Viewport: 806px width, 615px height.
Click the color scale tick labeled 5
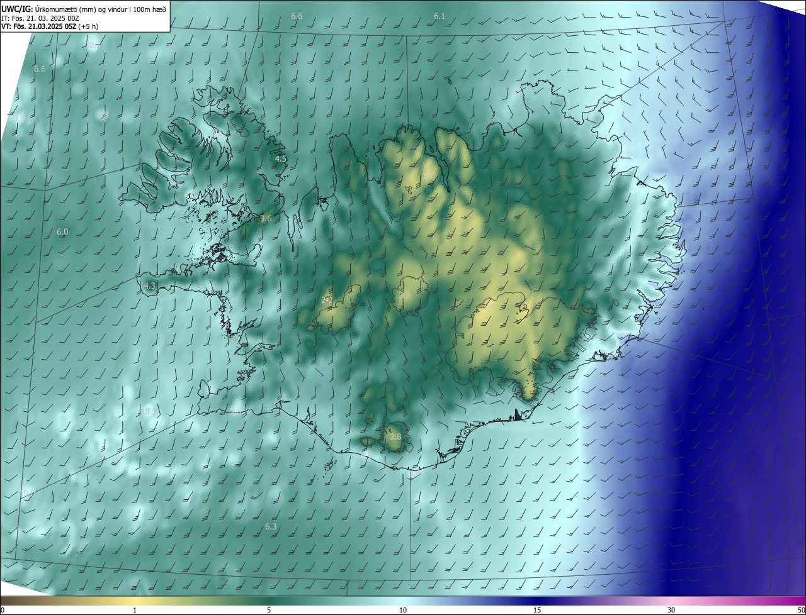click(269, 610)
